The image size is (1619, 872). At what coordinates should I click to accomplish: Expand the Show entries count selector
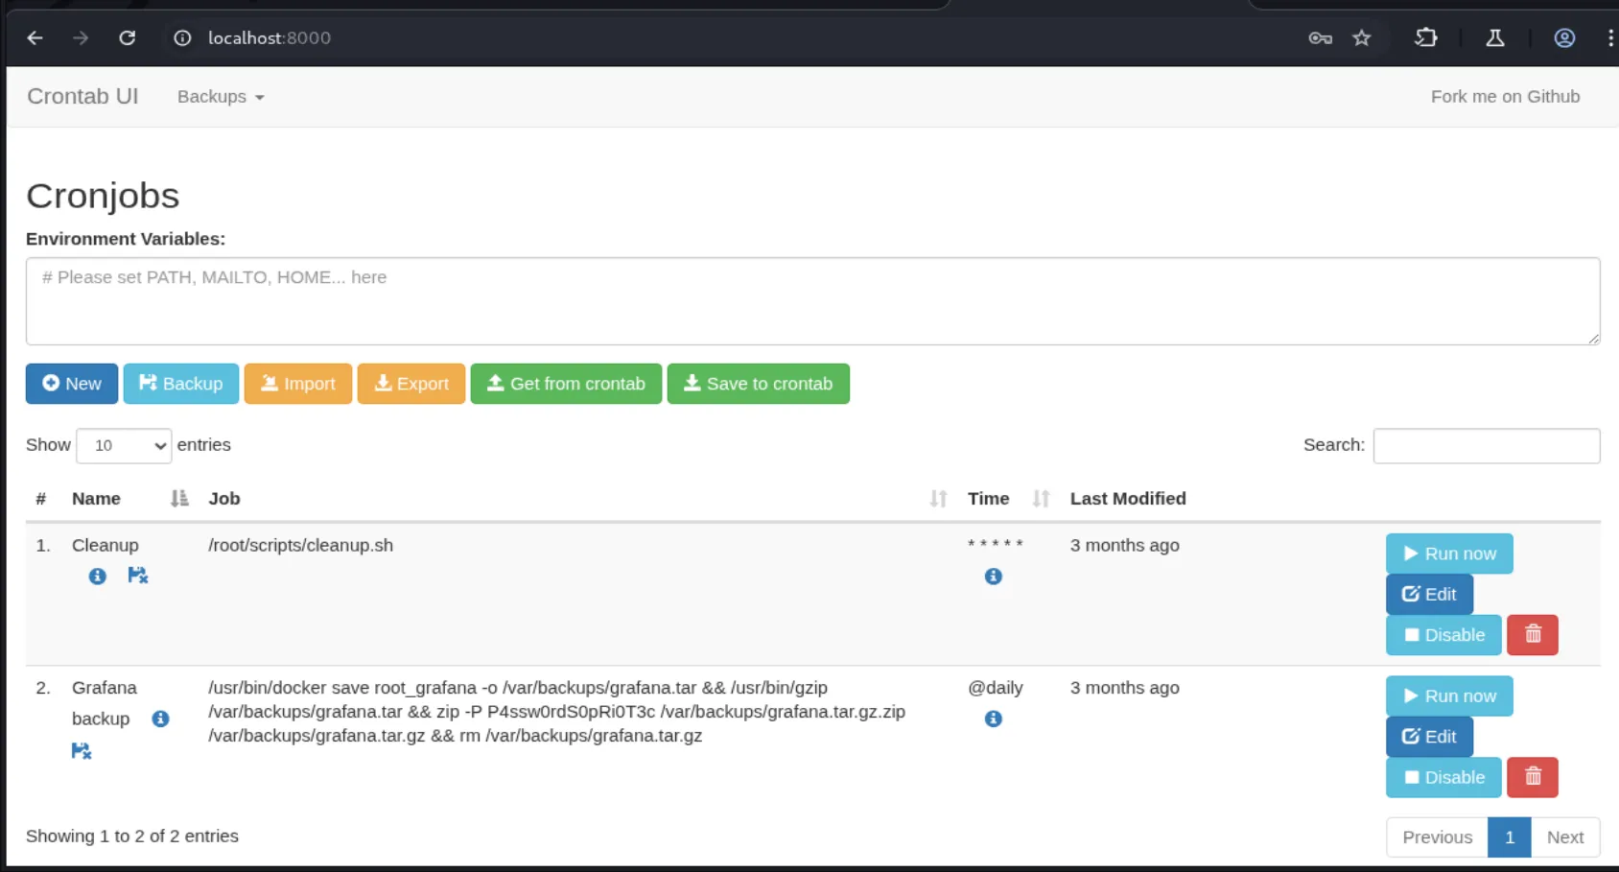point(124,446)
